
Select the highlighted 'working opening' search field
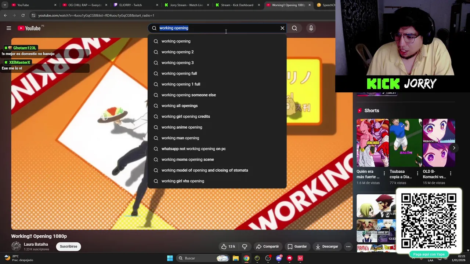click(x=217, y=28)
